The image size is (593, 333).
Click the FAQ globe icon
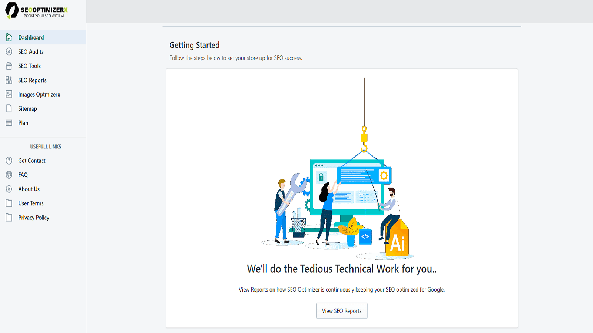9,175
